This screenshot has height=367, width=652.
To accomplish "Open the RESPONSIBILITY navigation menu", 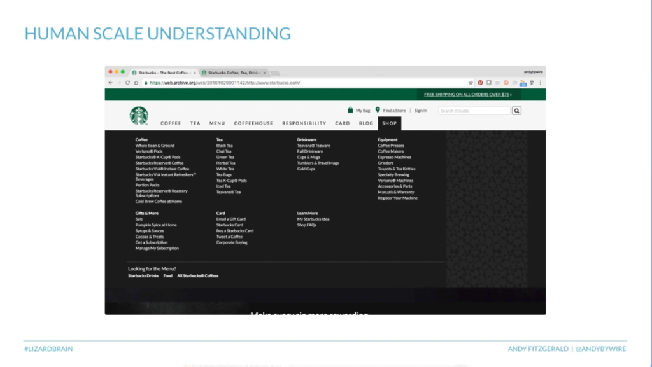I will tap(304, 123).
